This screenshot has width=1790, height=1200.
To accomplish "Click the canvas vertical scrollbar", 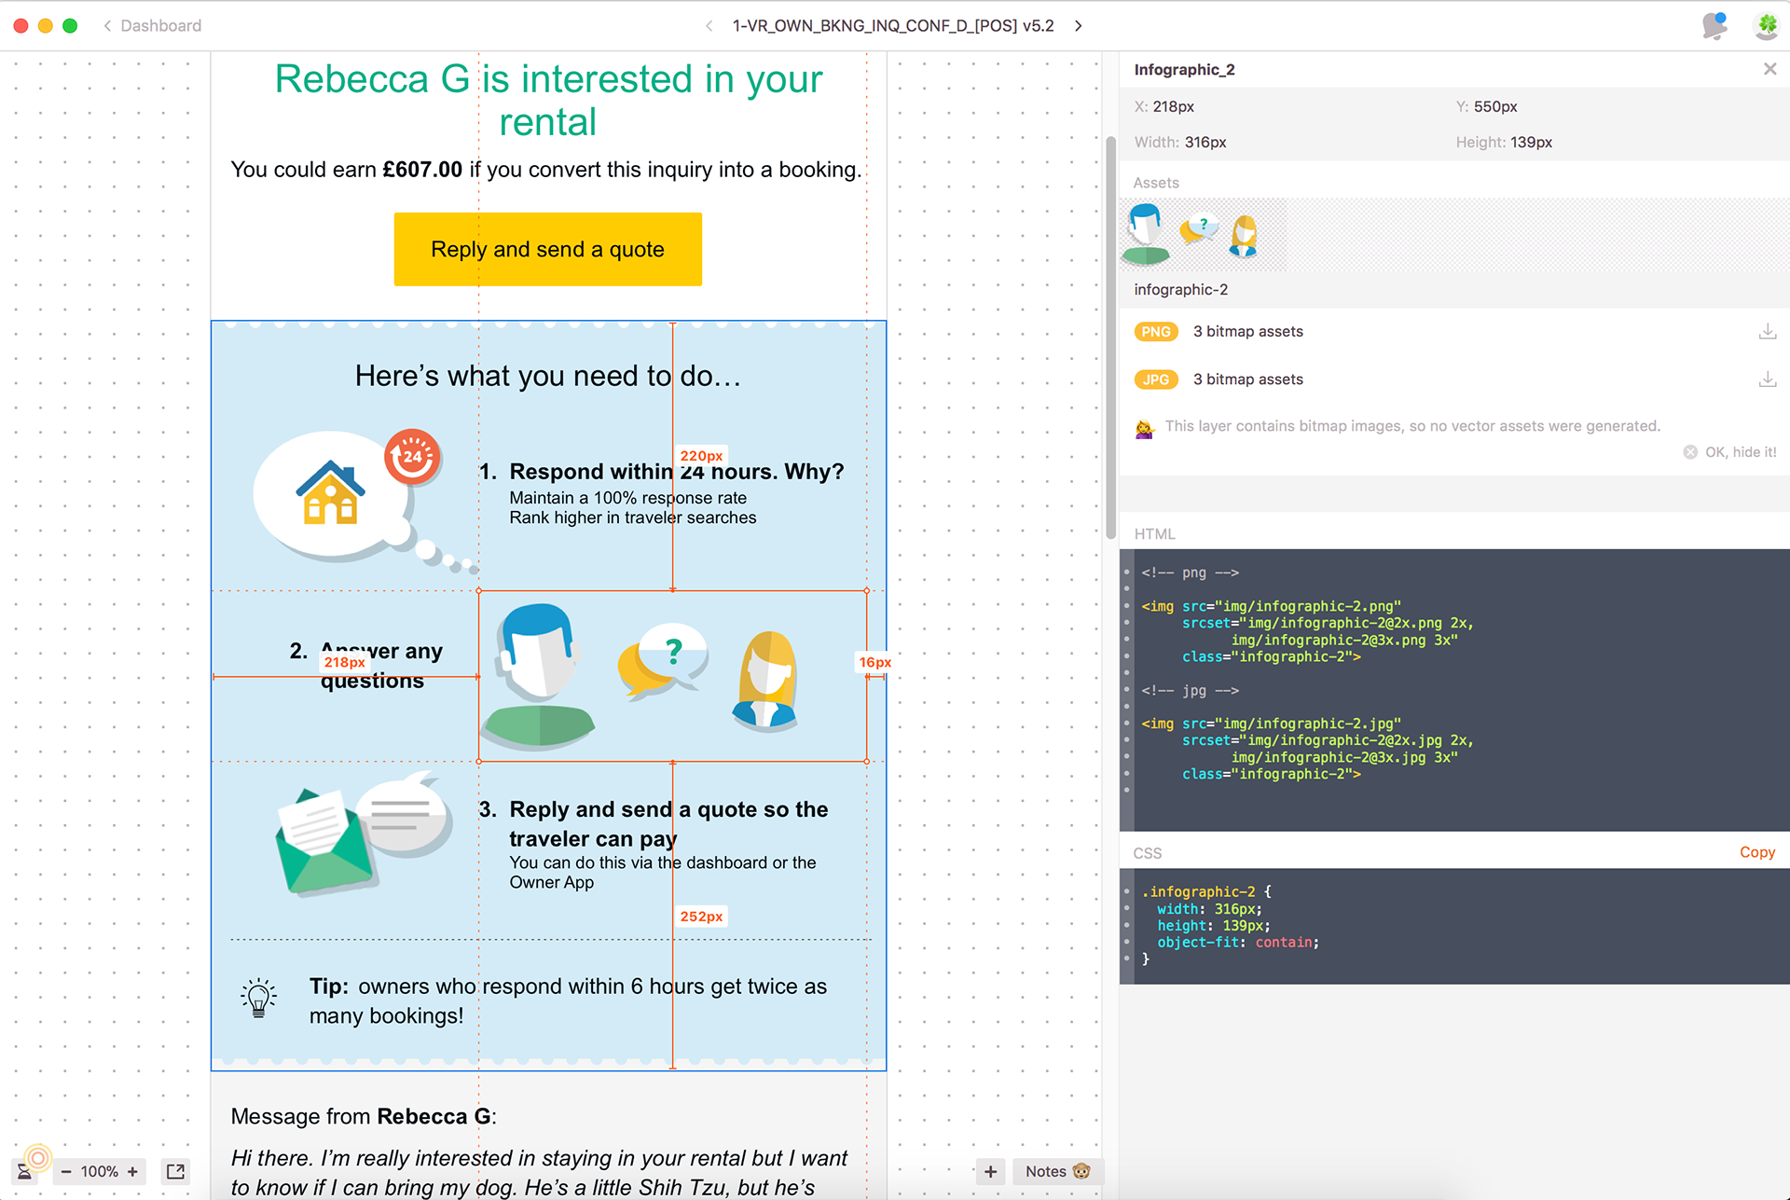I will coord(1110,336).
